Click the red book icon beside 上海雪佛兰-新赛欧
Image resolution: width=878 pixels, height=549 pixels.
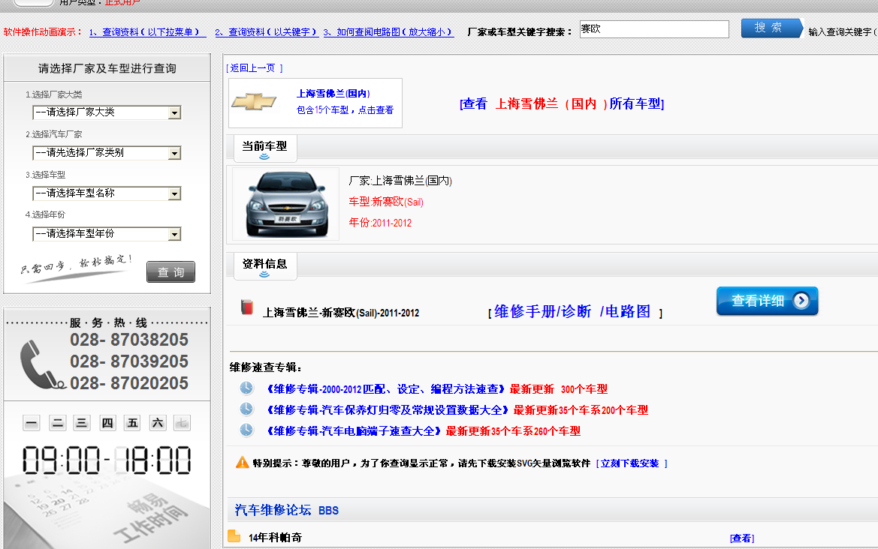click(247, 307)
